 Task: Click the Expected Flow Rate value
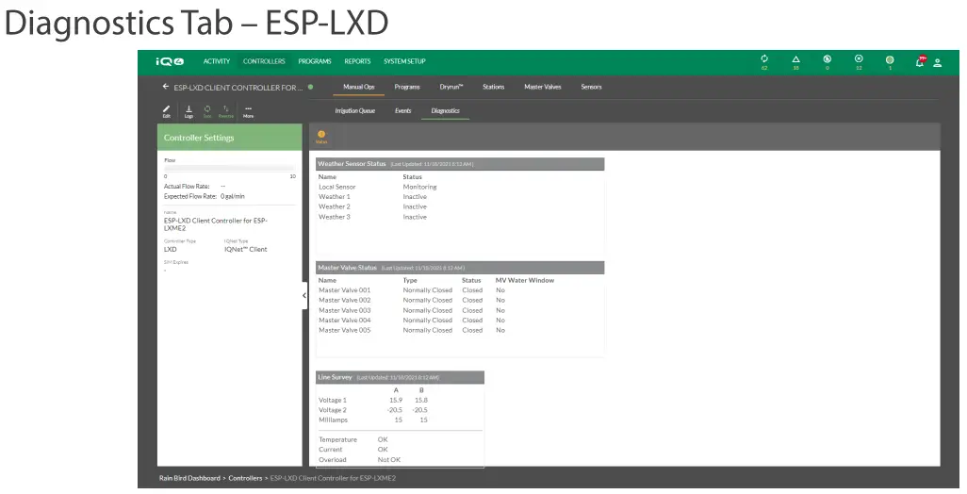click(233, 197)
